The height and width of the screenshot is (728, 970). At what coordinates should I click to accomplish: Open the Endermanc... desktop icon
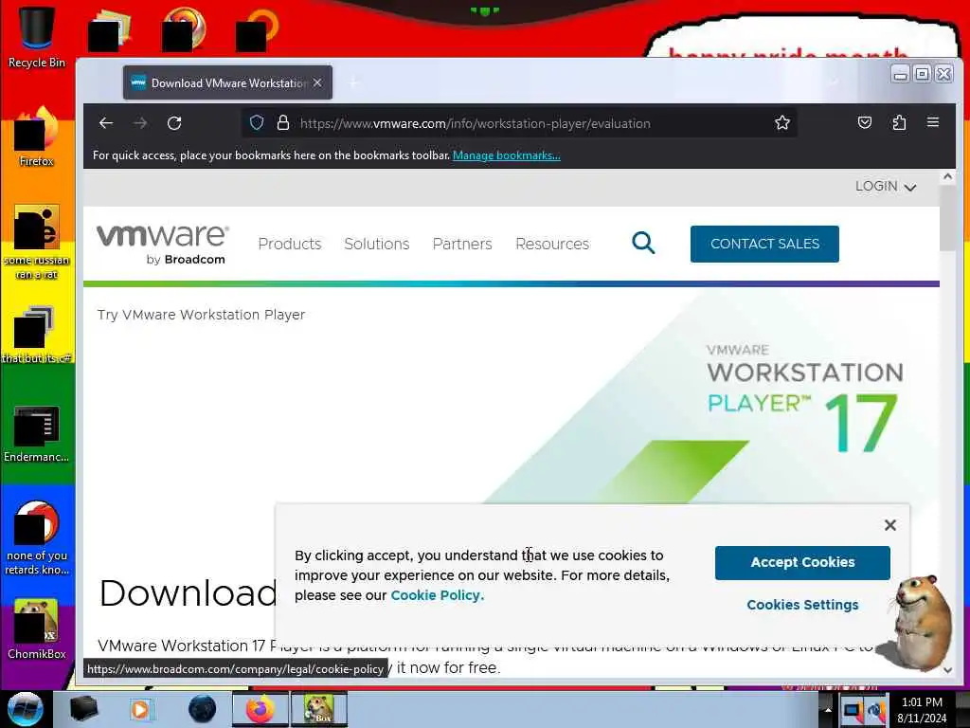(36, 433)
